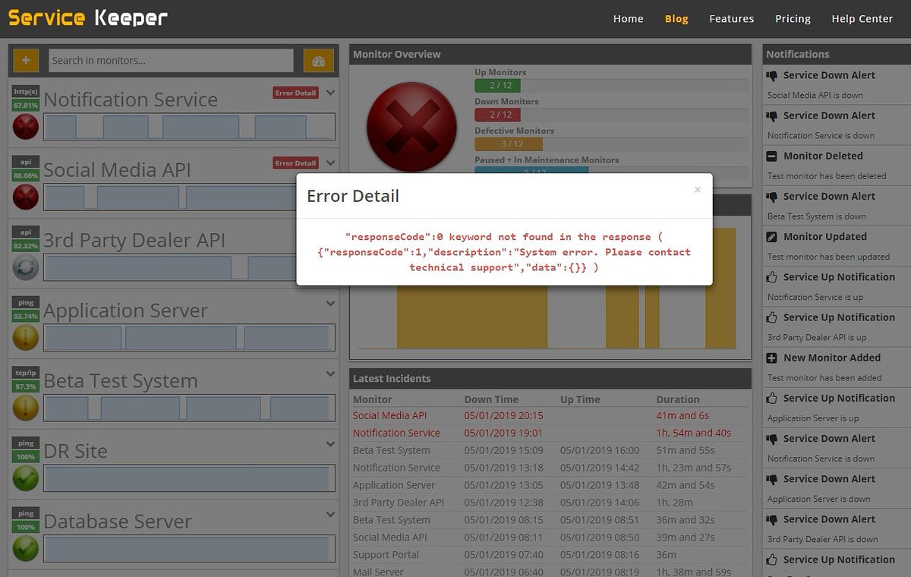Viewport: 911px width, 577px height.
Task: Click the Up Monitors 2/12 progress bar
Action: (611, 86)
